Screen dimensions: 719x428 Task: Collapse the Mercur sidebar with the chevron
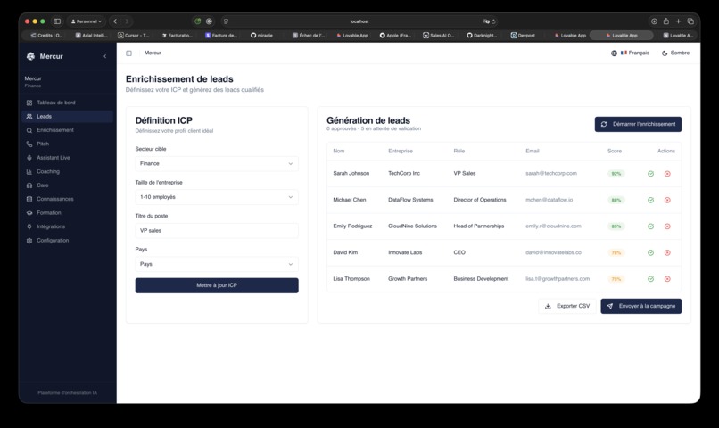click(105, 56)
